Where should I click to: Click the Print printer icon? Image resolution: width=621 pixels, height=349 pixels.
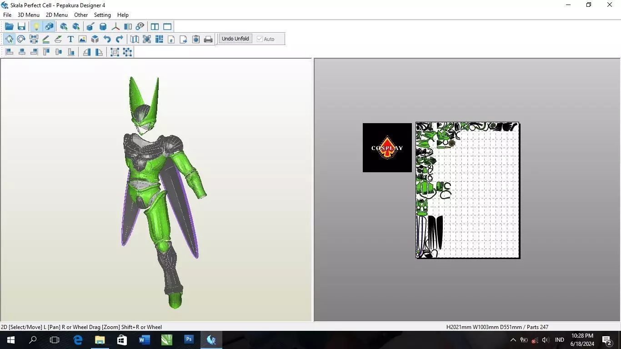[x=208, y=39]
